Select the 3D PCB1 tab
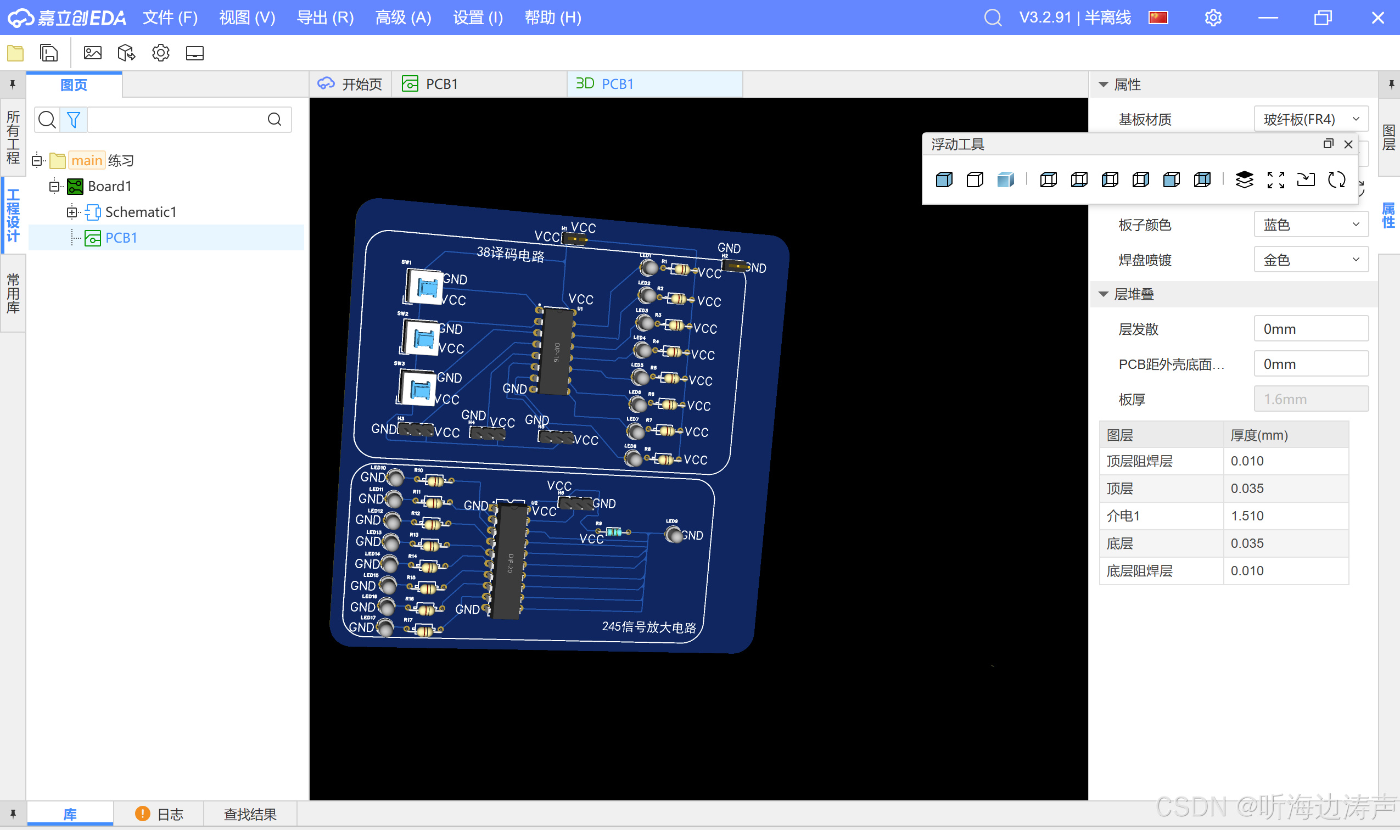The image size is (1400, 830). 655,84
